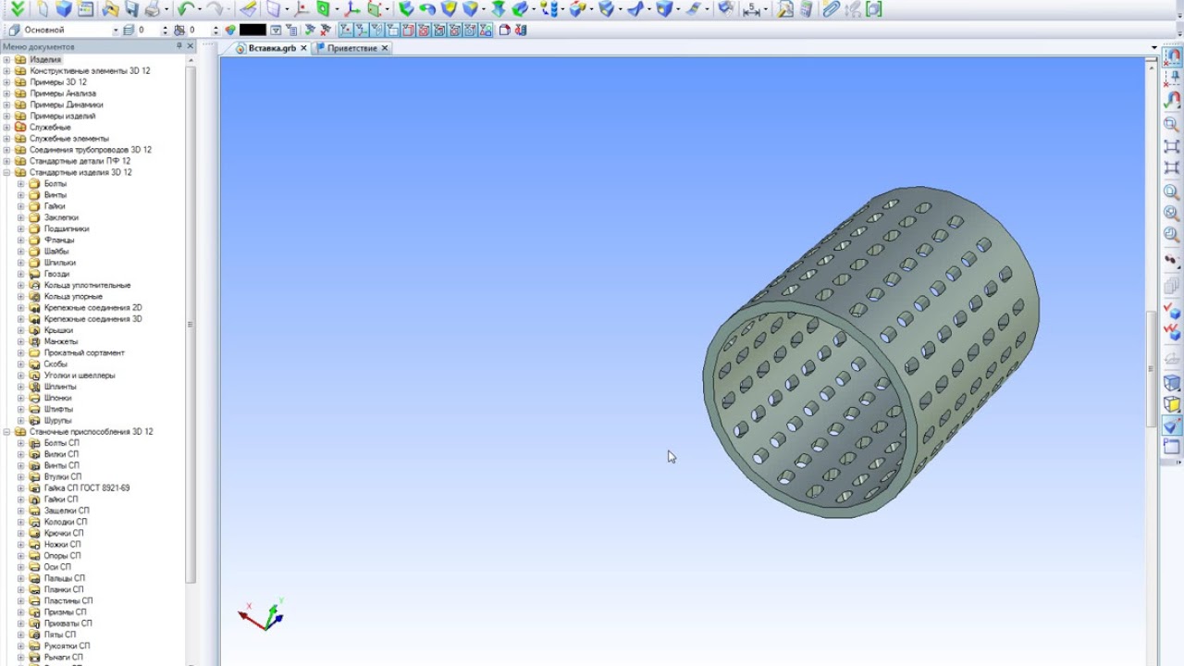Collapse the Станочные приспособления 3D 12 node
This screenshot has height=666, width=1184.
(x=6, y=432)
